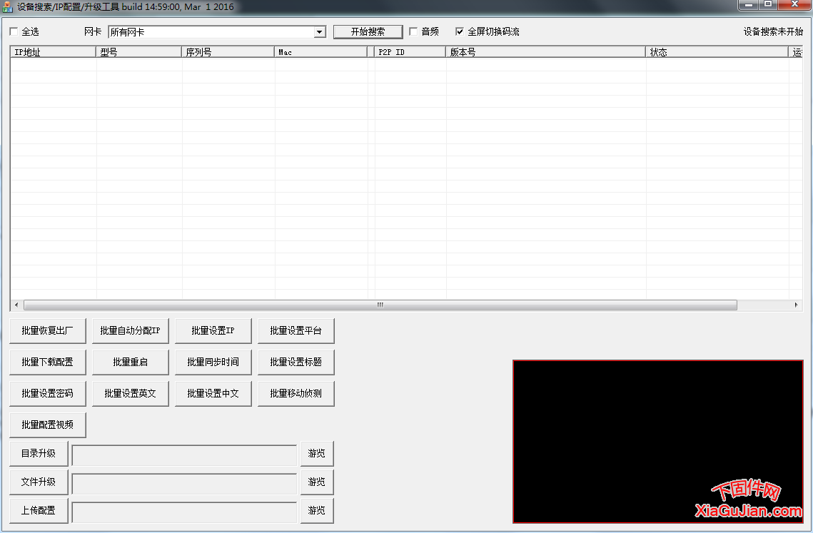Click the 批量下载配置 button
Image resolution: width=813 pixels, height=533 pixels.
click(48, 362)
